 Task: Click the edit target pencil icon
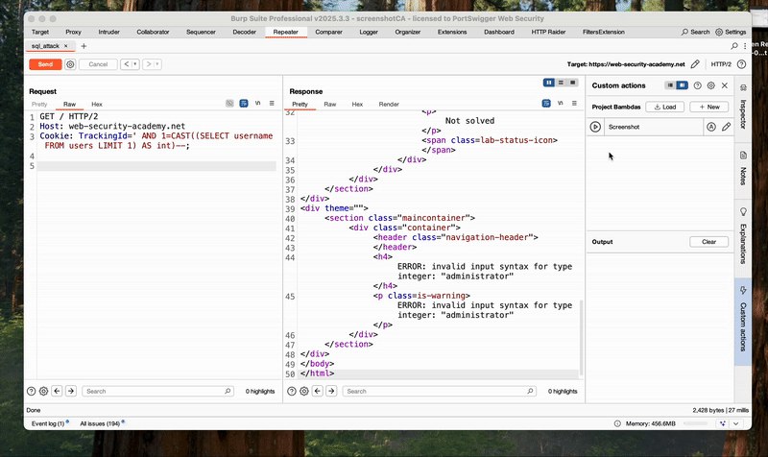pos(695,64)
